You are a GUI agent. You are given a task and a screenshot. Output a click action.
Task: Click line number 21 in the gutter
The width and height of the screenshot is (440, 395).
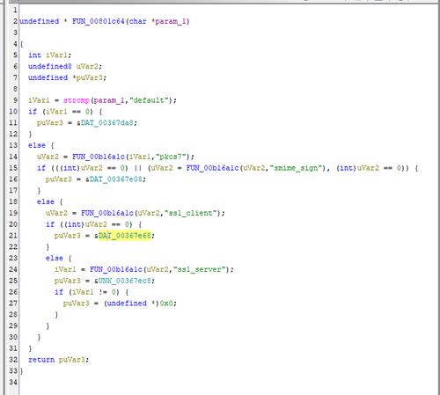[x=13, y=236]
